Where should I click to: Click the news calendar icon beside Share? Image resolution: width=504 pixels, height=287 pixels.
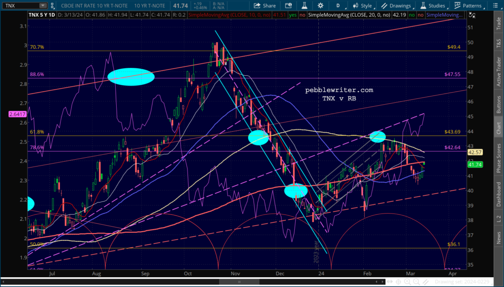[x=288, y=5]
